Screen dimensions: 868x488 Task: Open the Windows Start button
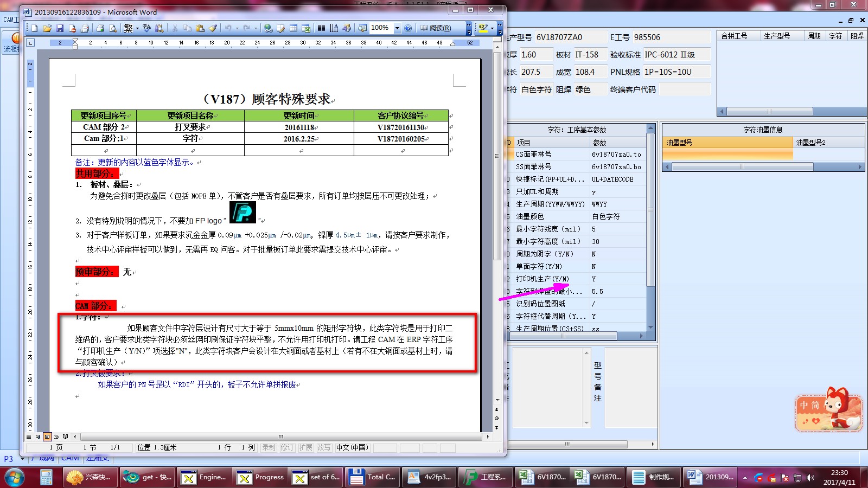click(x=15, y=477)
